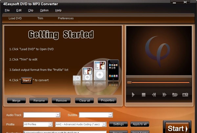Click the "2.Click "Trim" to edit" text

click(x=23, y=60)
